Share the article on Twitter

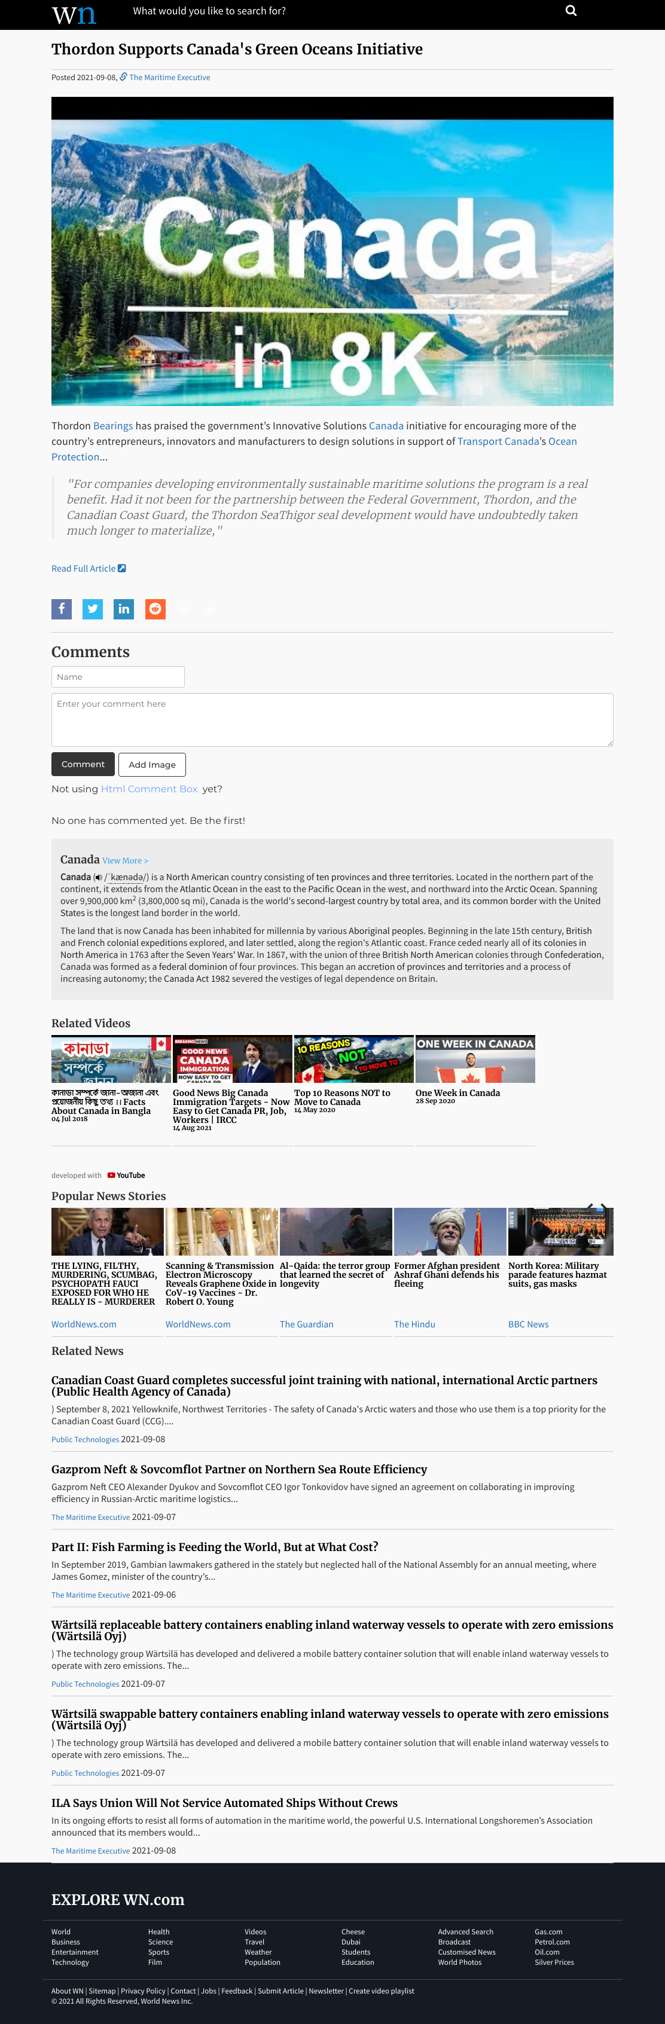(x=93, y=609)
